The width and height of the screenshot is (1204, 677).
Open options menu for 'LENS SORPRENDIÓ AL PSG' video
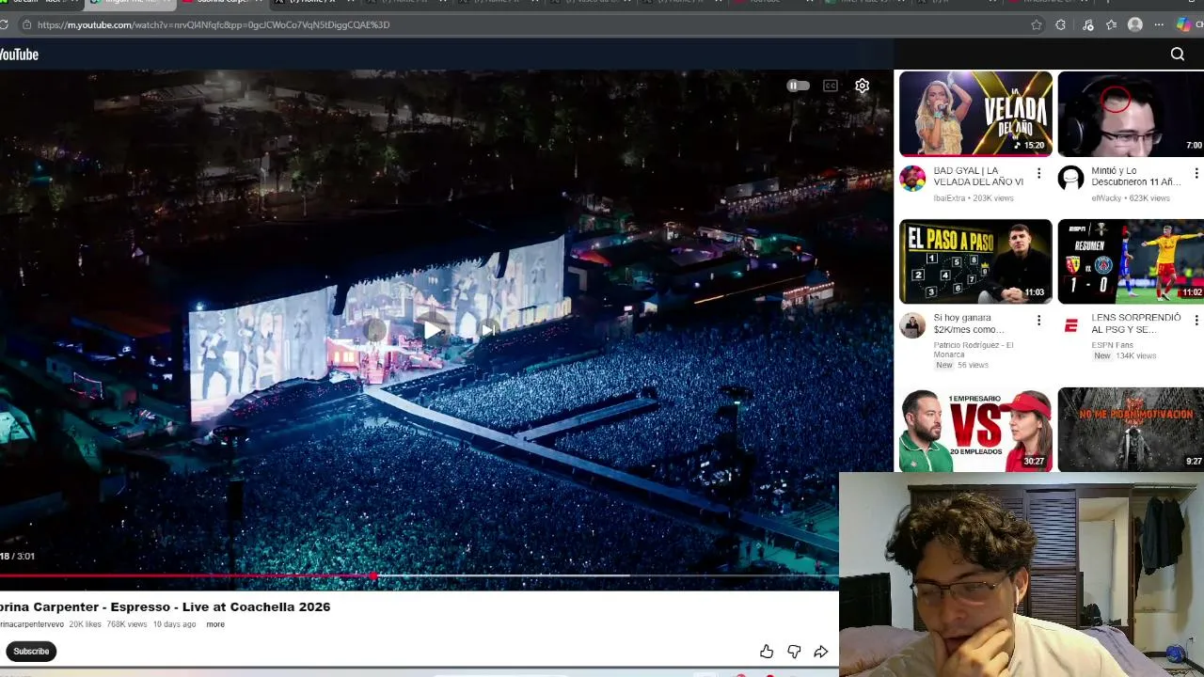1196,321
